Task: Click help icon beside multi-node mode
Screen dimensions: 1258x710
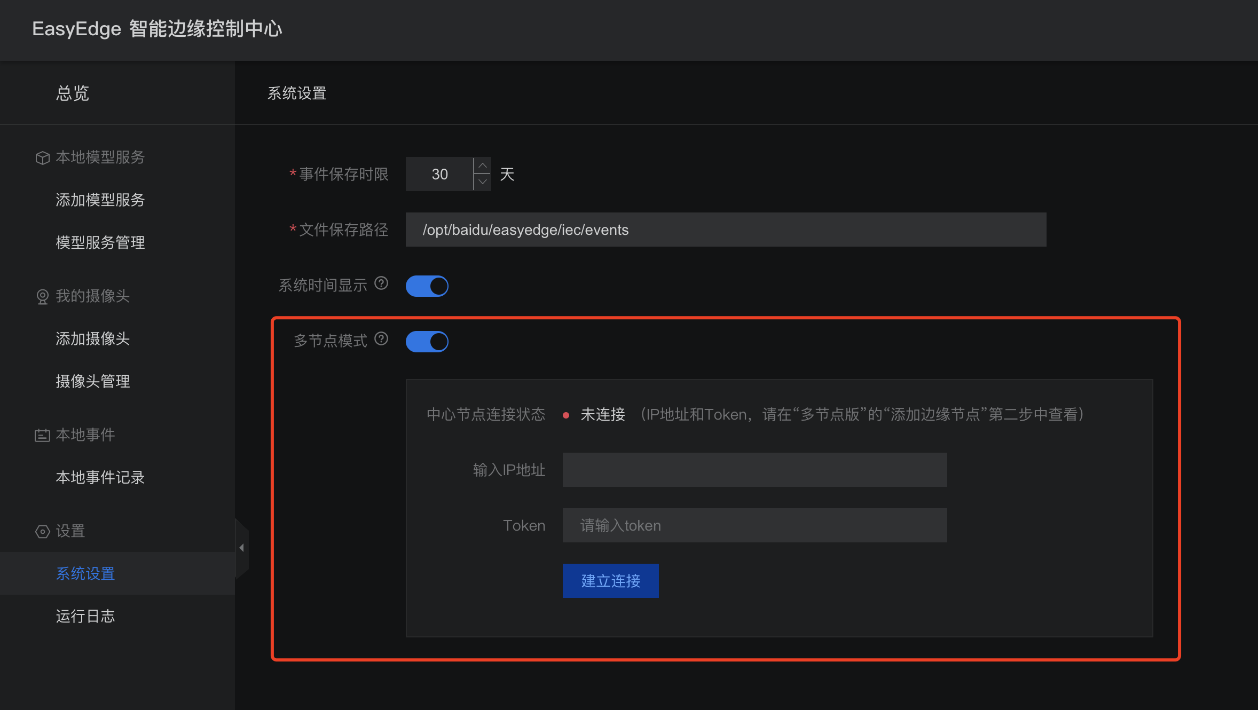Action: point(381,338)
